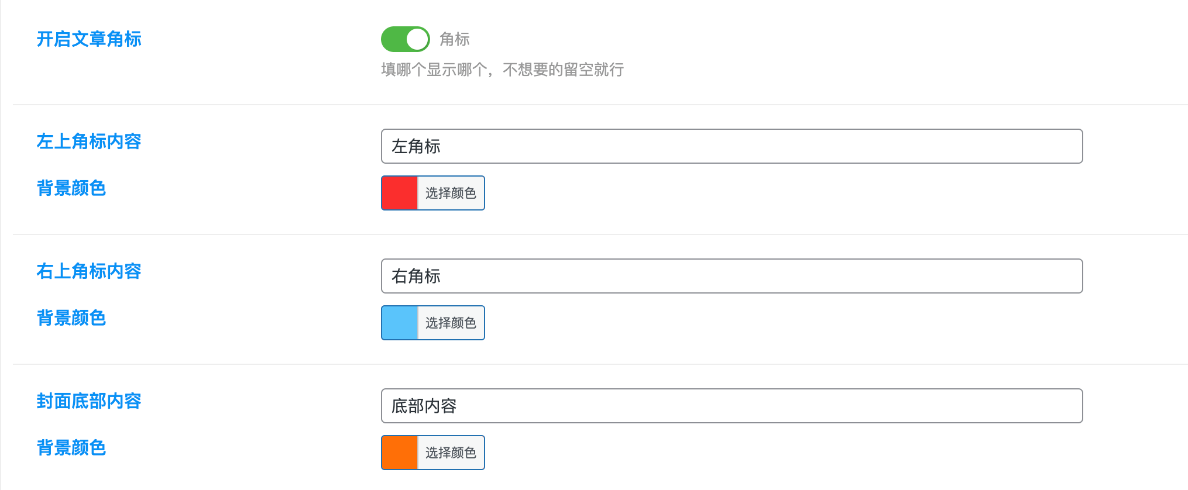The height and width of the screenshot is (490, 1188).
Task: Click the third 背景颜色 label
Action: (71, 448)
